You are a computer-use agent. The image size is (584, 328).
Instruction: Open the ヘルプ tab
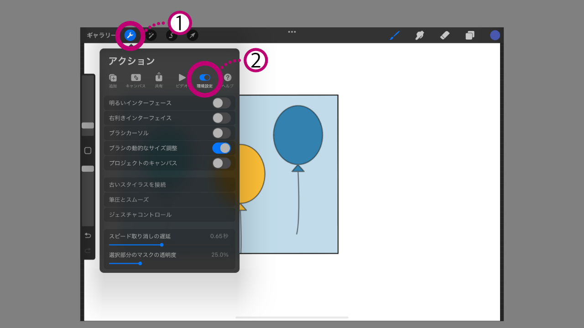[x=228, y=81]
